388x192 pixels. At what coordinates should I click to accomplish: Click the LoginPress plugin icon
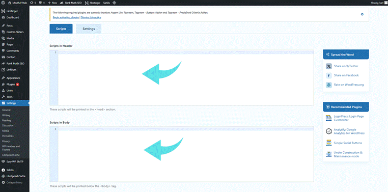tap(328, 118)
